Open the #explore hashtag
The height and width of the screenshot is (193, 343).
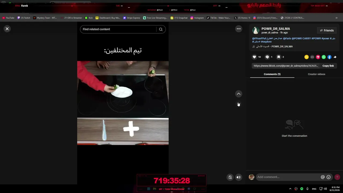[x=266, y=42]
